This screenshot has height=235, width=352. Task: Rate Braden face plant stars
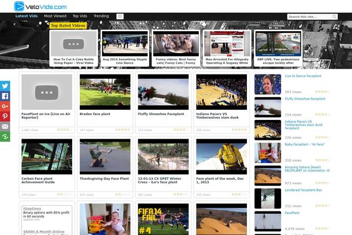click(123, 130)
